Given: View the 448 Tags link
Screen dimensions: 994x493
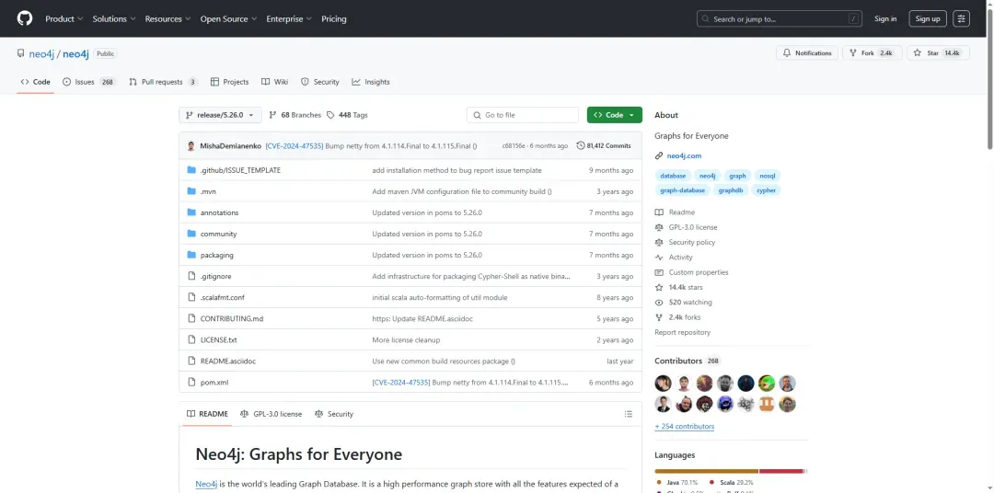Looking at the screenshot, I should [347, 115].
